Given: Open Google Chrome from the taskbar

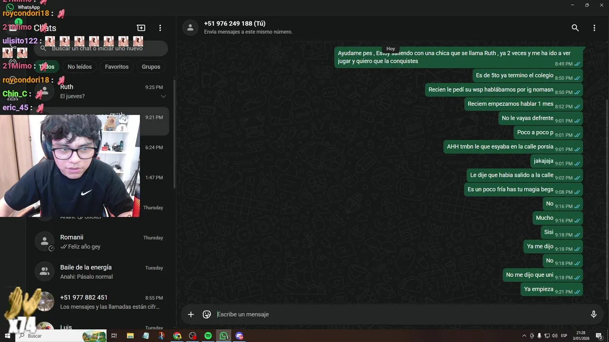Looking at the screenshot, I should [x=177, y=336].
